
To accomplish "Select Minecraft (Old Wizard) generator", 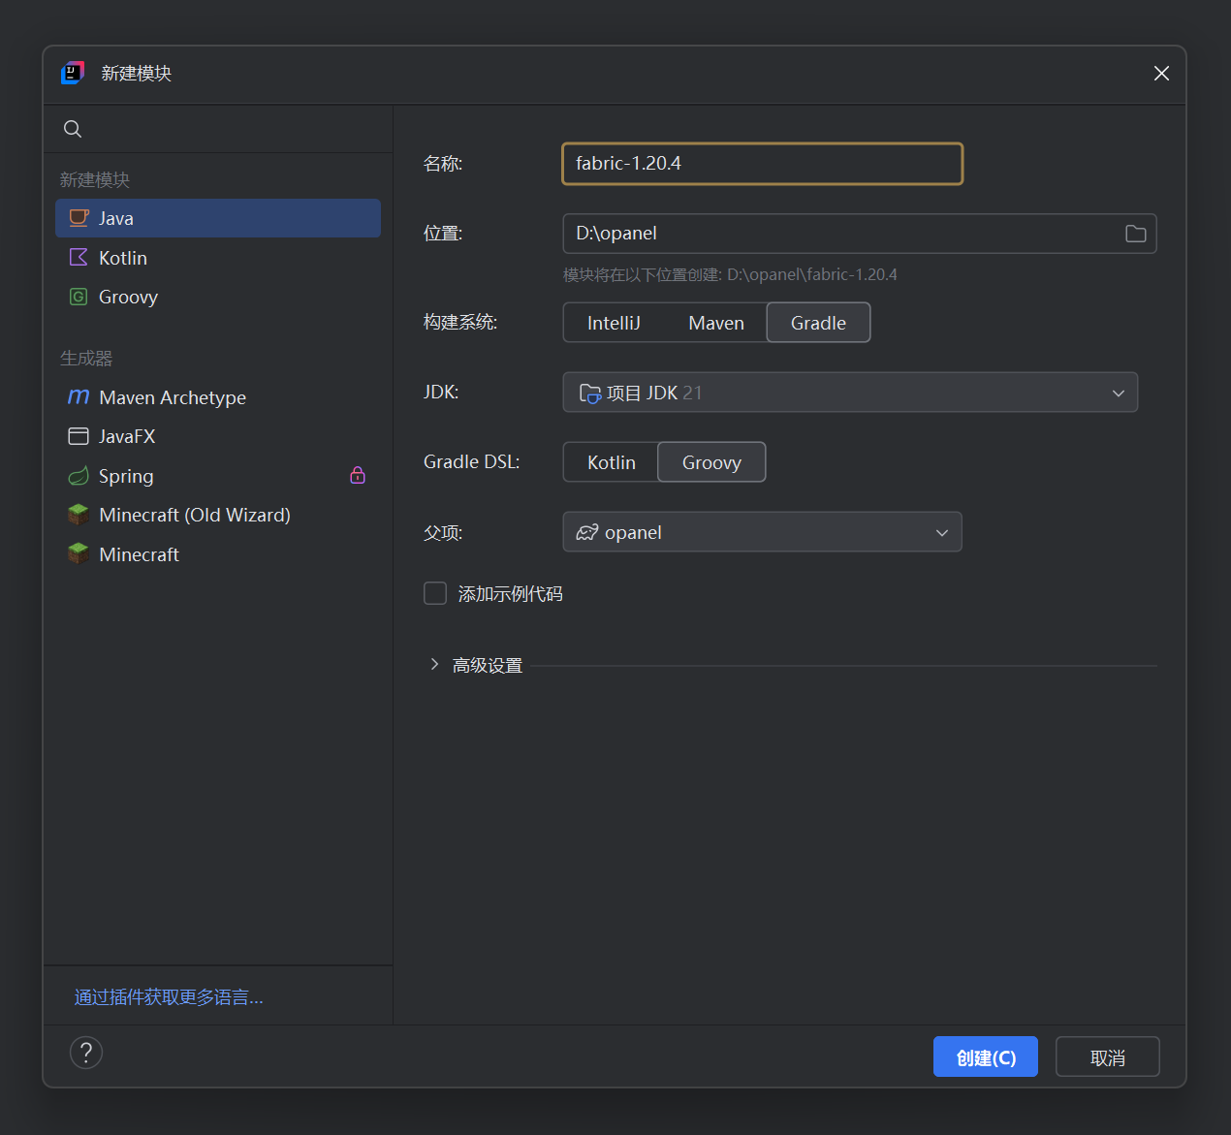I will [x=194, y=515].
